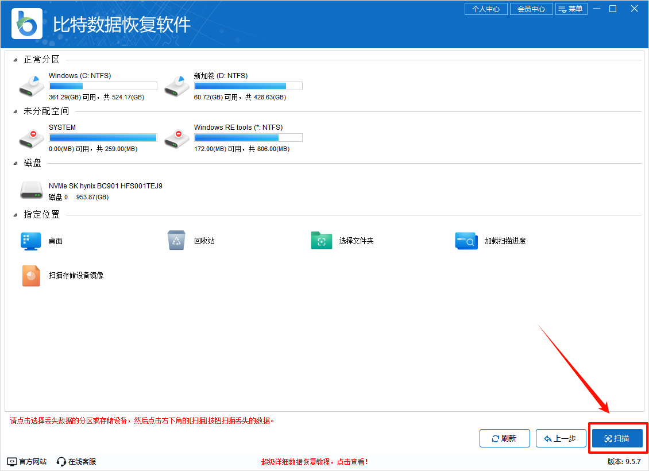Open 回收站 recycle bin scan option
Screen dimensions: 649x471
click(176, 241)
